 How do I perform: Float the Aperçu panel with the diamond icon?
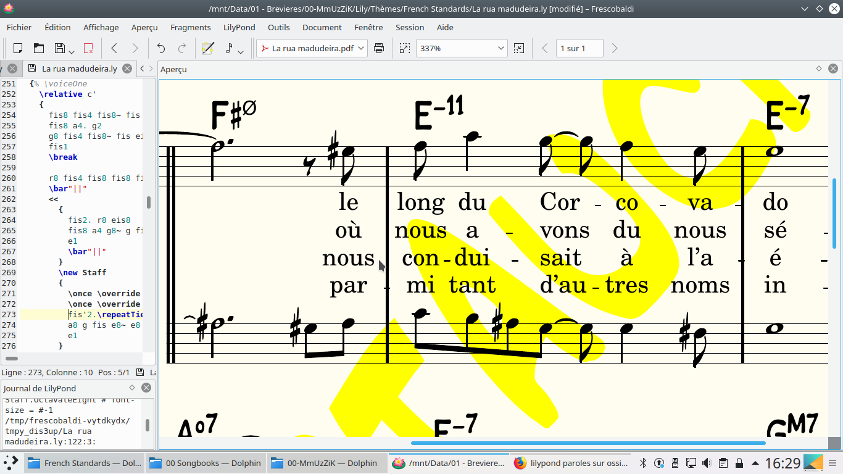tap(819, 69)
